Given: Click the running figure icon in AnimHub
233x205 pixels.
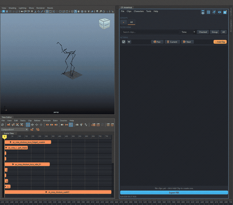Looking at the screenshot, I should pyautogui.click(x=214, y=12).
